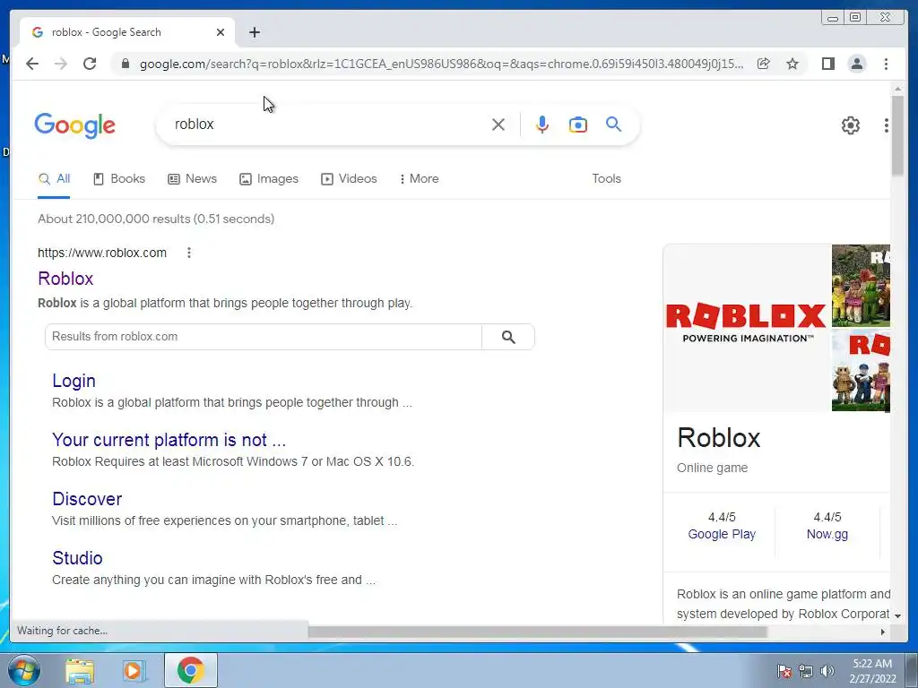Screen dimensions: 918x688
Task: Go back to the previous page
Action: 32,64
